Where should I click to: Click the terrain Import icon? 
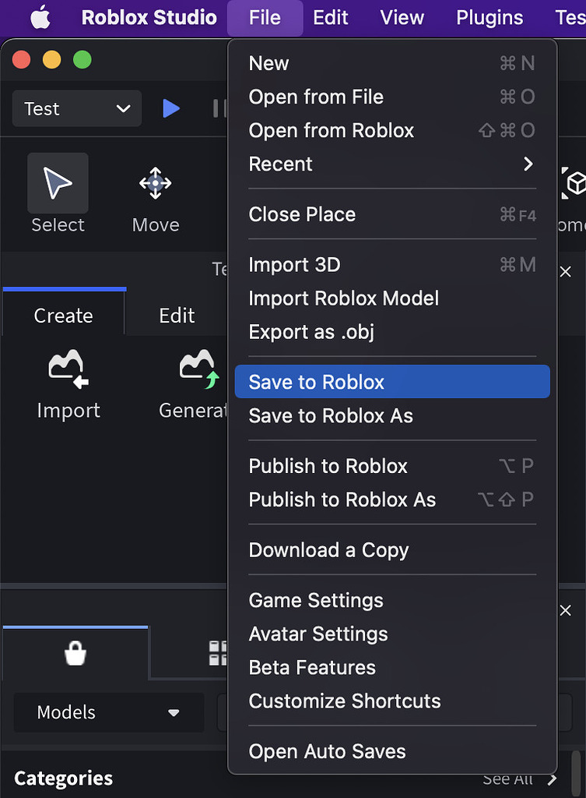pos(68,366)
